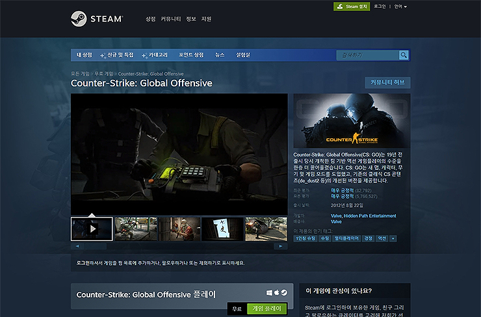
Task: Click the main trailer video player
Action: (x=179, y=154)
